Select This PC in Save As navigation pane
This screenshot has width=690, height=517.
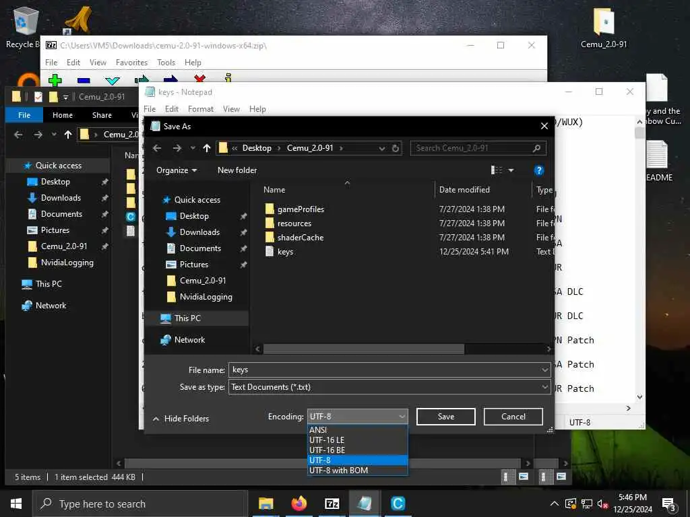pos(187,318)
